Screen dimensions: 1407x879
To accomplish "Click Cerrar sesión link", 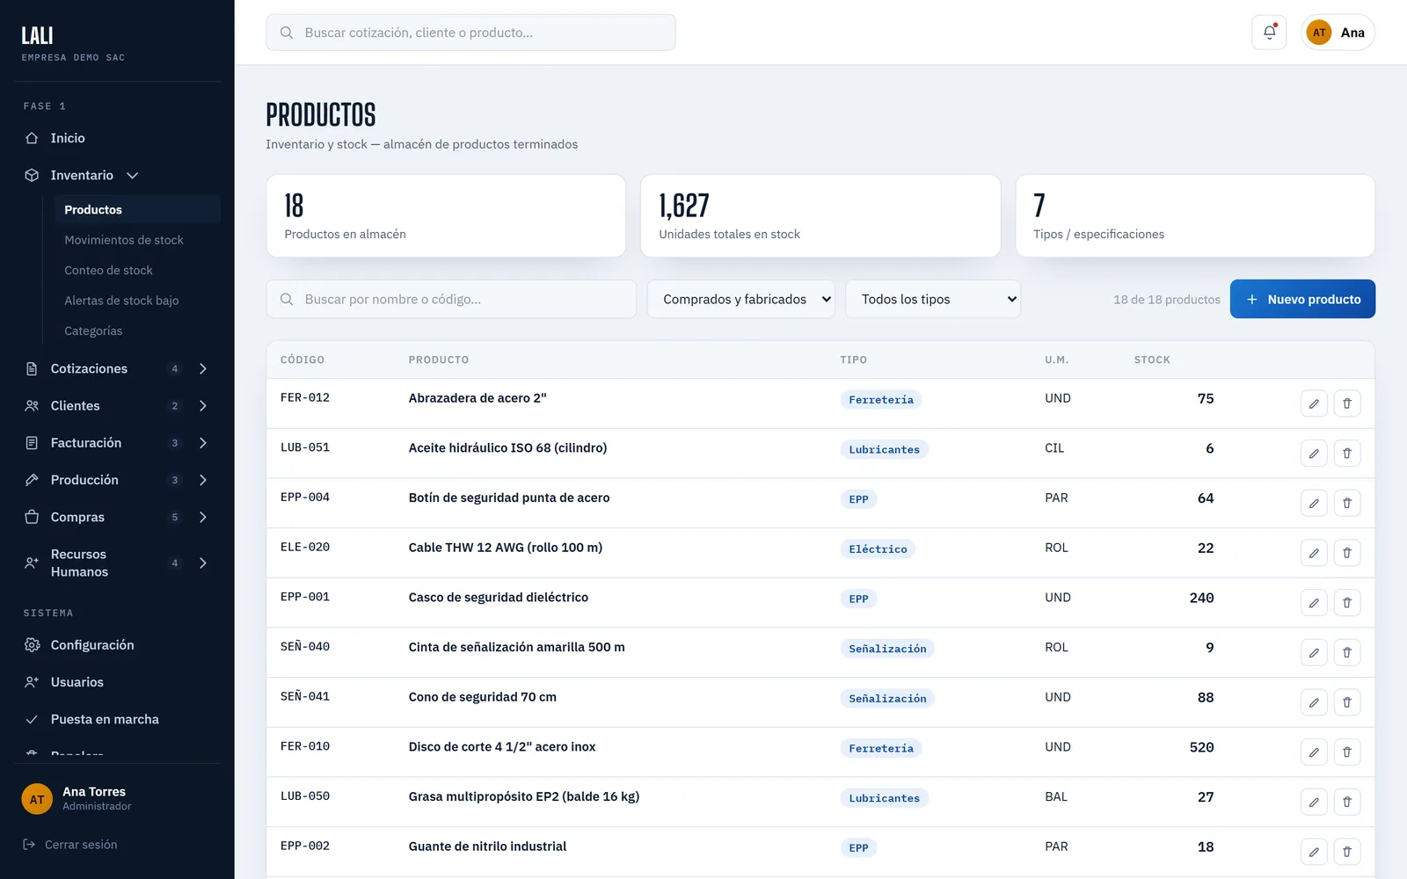I will (x=70, y=845).
